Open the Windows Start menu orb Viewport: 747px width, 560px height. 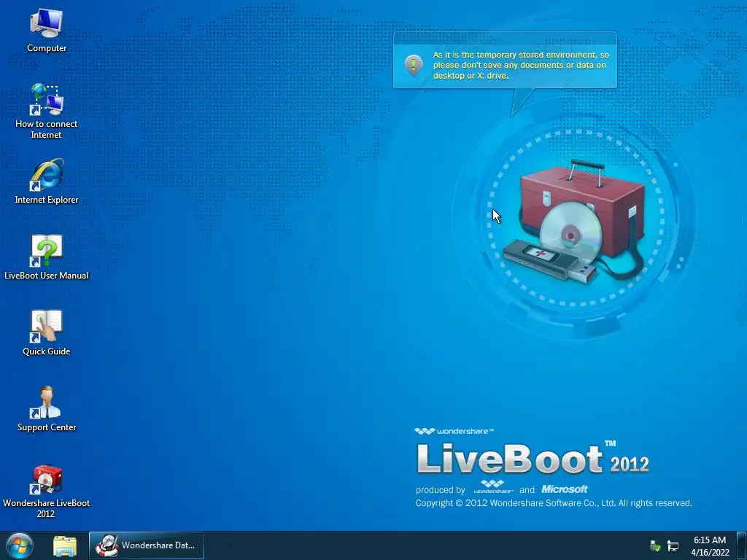[x=20, y=545]
